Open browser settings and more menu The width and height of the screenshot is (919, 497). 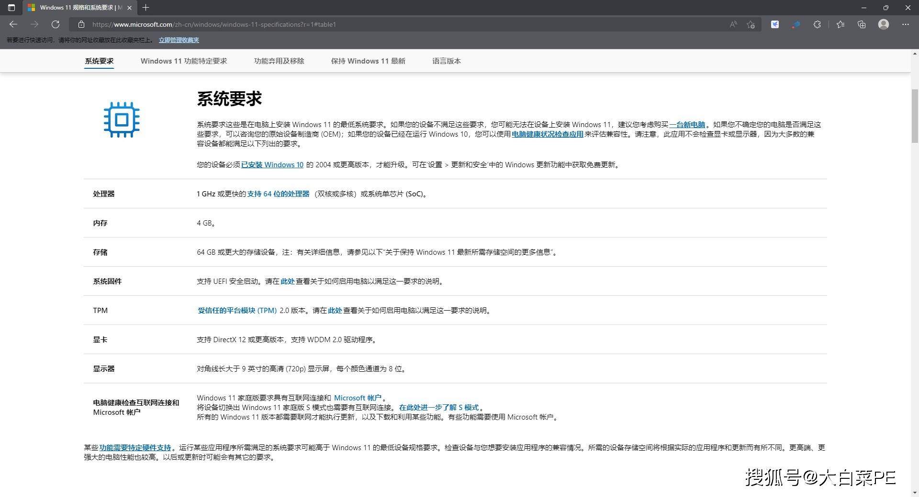[x=905, y=24]
